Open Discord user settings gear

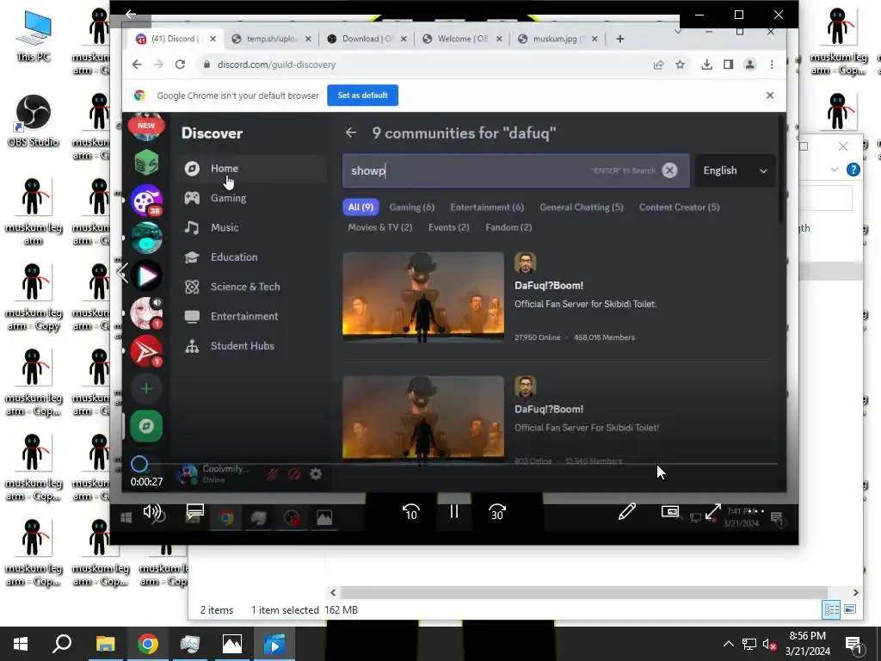pos(316,474)
